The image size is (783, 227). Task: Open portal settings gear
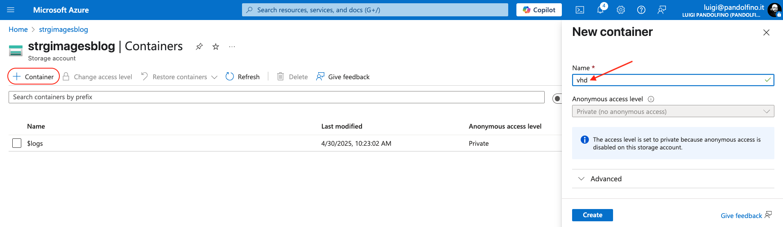click(x=621, y=10)
